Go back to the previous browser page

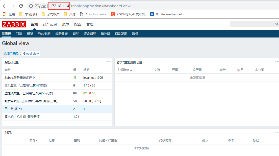point(5,6)
